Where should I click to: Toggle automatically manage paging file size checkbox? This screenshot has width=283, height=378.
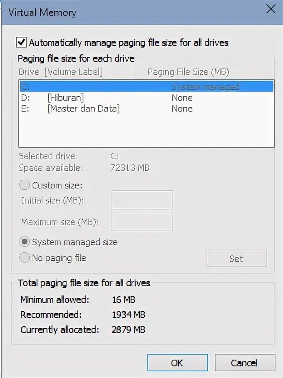21,43
